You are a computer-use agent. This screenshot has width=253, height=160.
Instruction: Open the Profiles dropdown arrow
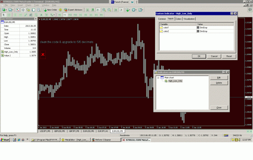pos(13,10)
